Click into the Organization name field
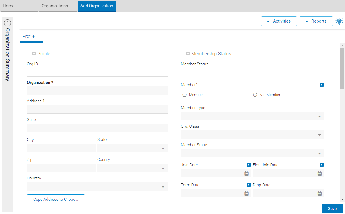345x214 pixels. pyautogui.click(x=97, y=91)
